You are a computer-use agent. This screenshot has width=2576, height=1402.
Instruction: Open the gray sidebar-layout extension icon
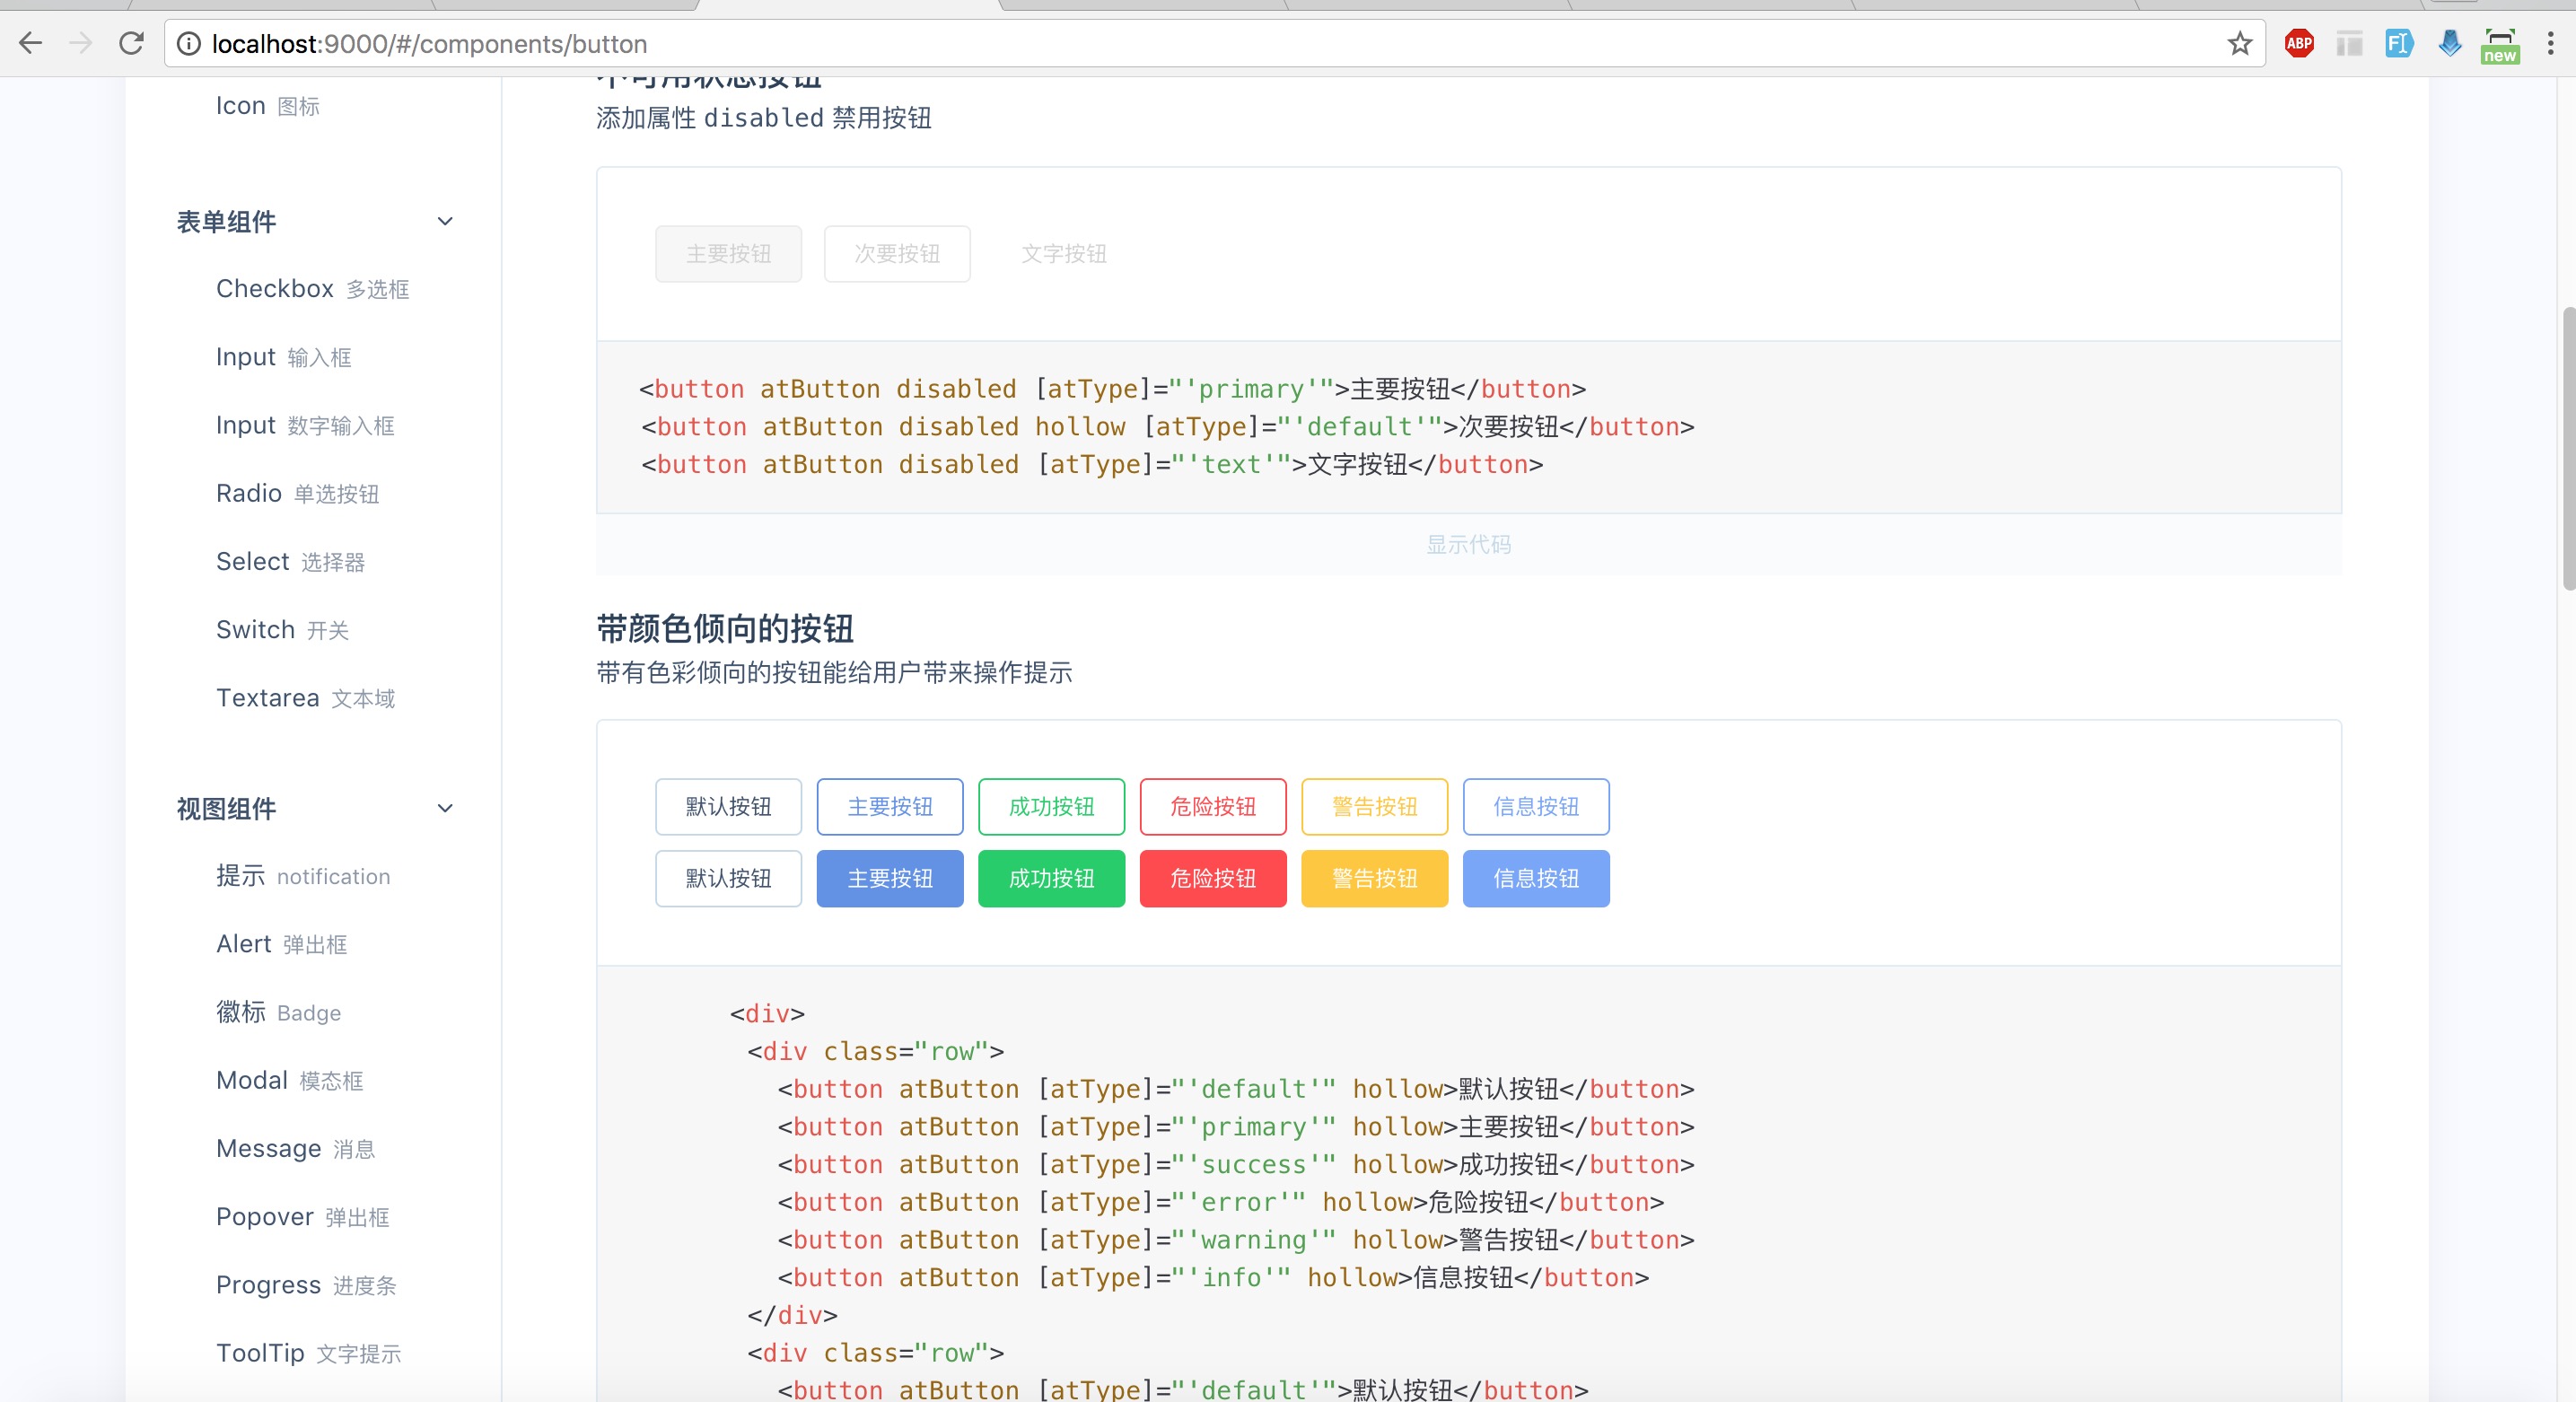point(2349,43)
